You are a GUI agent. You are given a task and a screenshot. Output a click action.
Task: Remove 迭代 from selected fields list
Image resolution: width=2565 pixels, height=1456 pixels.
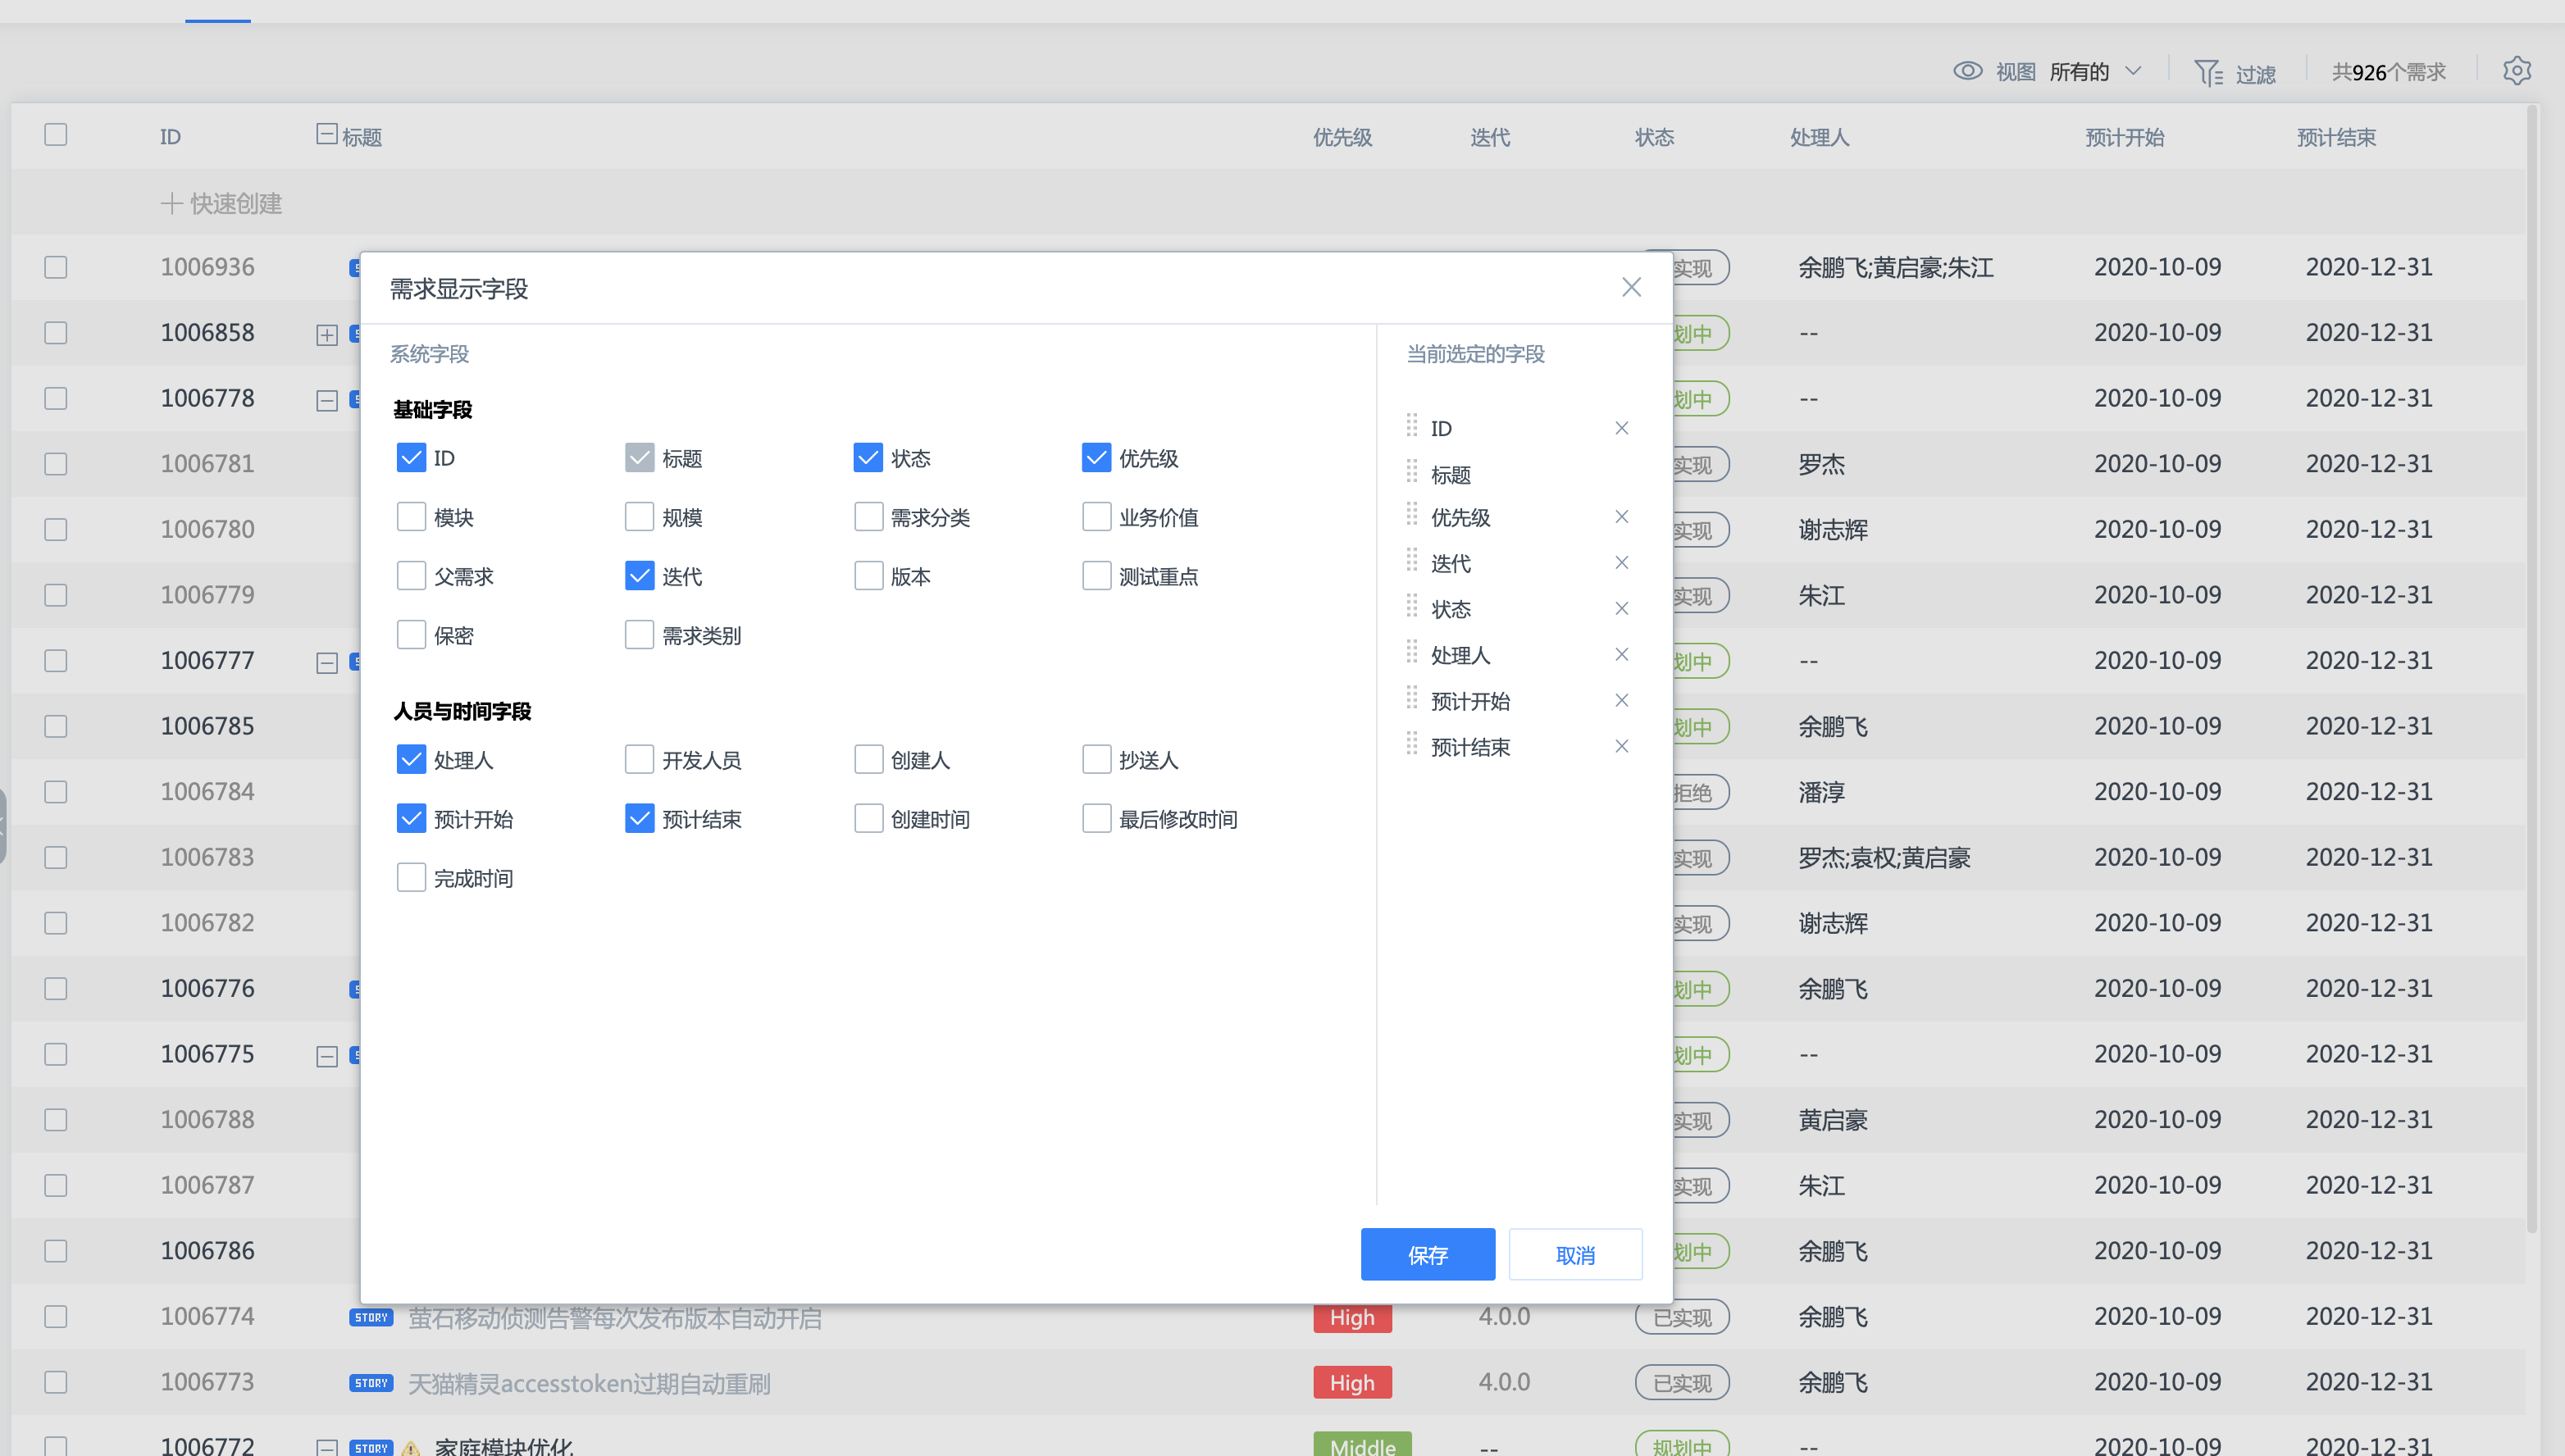pyautogui.click(x=1622, y=563)
